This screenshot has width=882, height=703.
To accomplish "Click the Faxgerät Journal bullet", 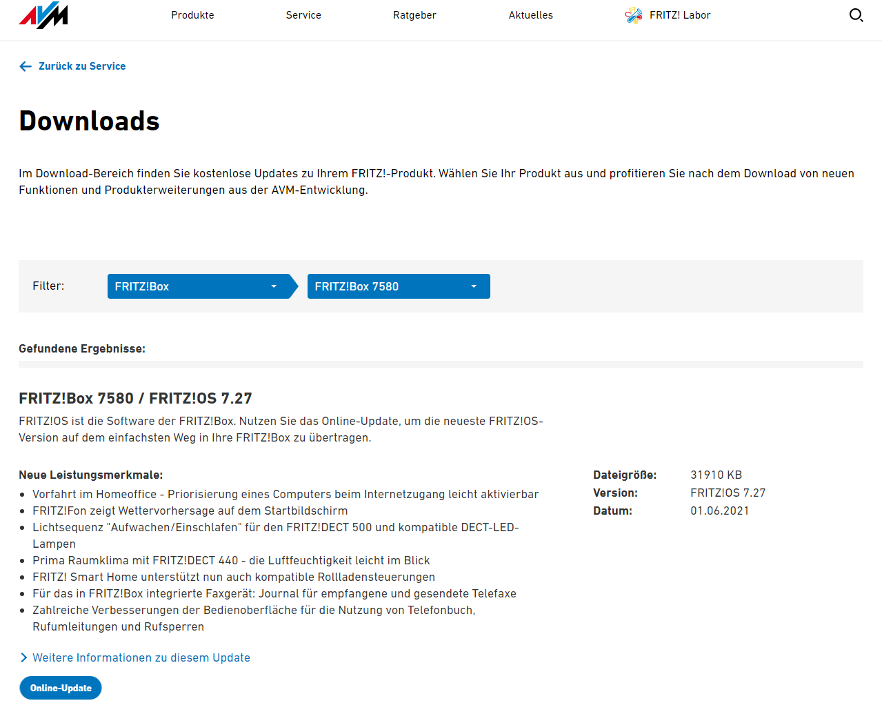I will 274,593.
